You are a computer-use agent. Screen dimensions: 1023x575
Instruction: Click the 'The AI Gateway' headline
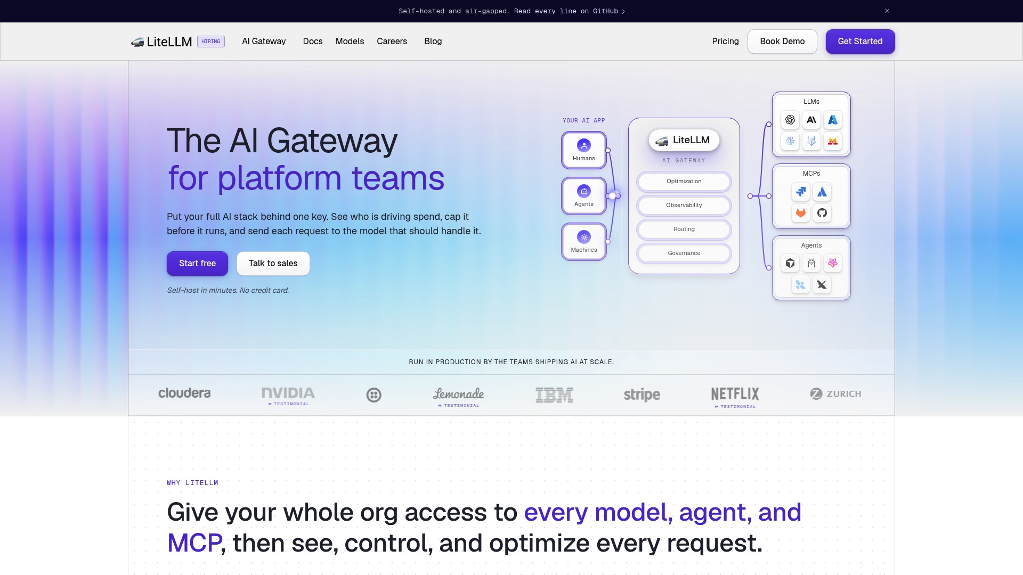click(x=282, y=141)
